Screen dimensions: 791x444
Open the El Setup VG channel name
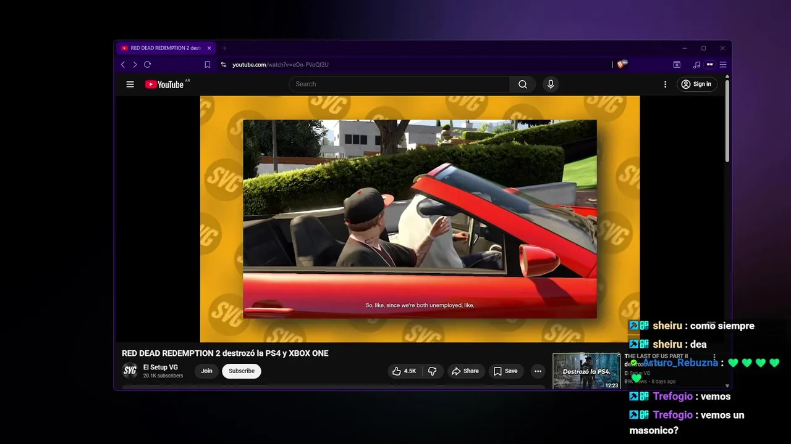click(161, 368)
